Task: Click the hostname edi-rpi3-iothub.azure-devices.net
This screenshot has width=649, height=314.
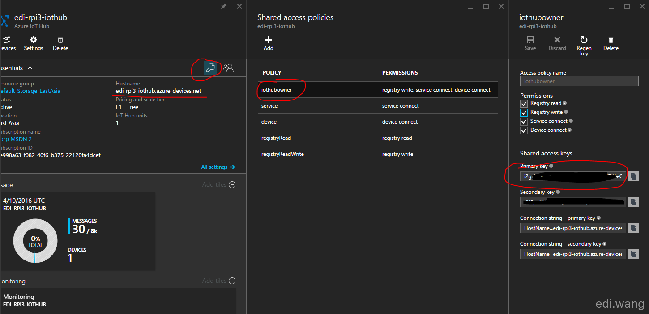Action: 158,91
